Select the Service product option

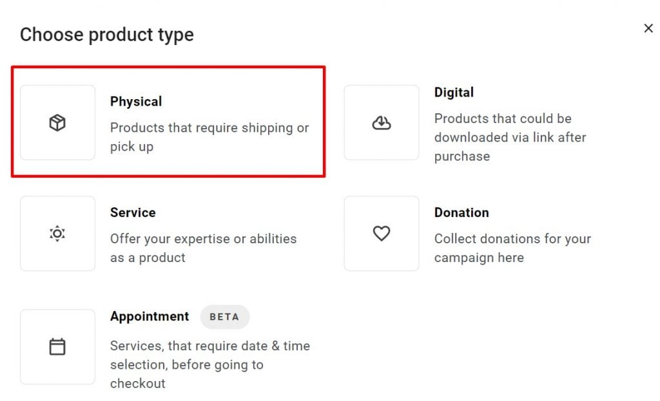168,233
